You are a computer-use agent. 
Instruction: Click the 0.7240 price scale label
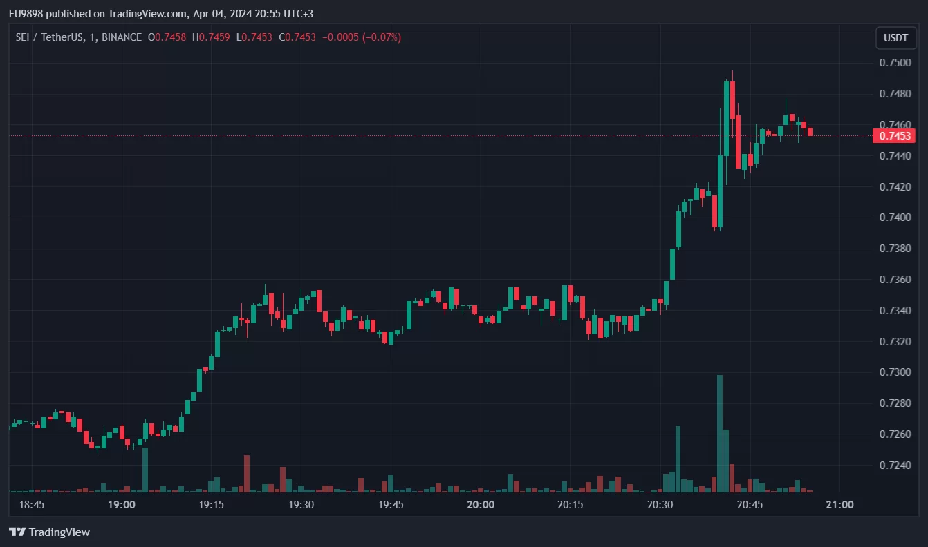pos(894,466)
